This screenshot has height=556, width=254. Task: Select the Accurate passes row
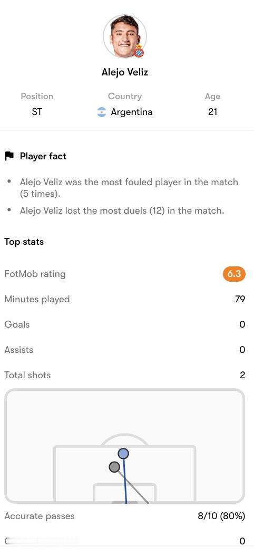coord(125,516)
